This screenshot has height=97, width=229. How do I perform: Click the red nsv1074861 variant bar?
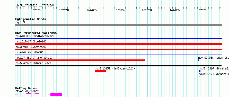pyautogui.click(x=80, y=60)
